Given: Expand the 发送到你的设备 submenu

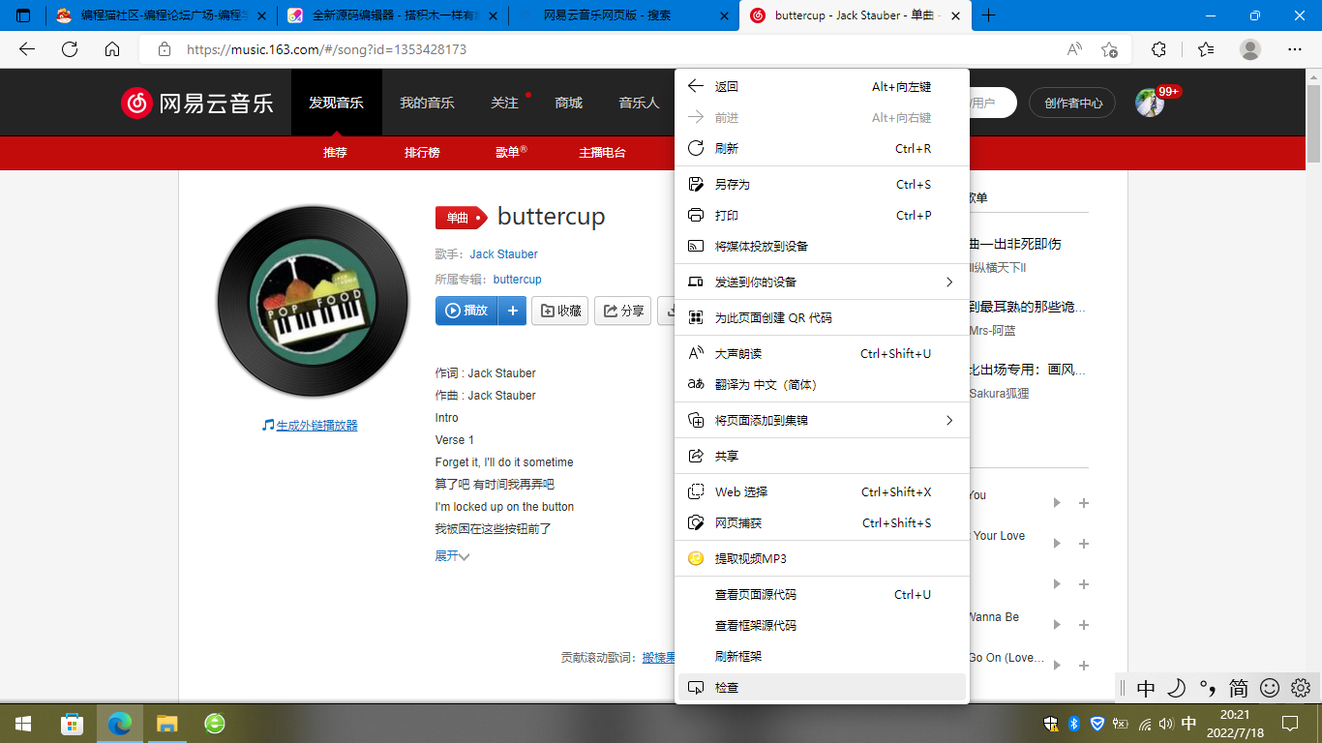Looking at the screenshot, I should [x=822, y=282].
